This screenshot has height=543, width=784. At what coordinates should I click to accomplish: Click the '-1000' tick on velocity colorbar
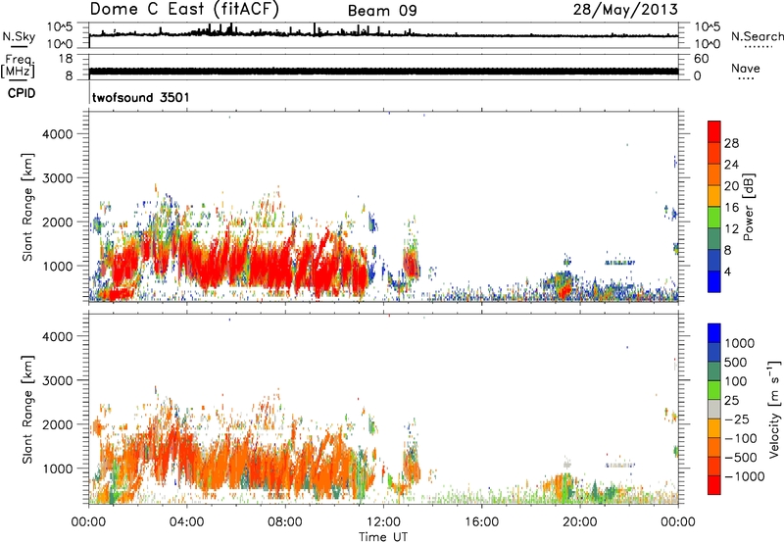pyautogui.click(x=745, y=476)
